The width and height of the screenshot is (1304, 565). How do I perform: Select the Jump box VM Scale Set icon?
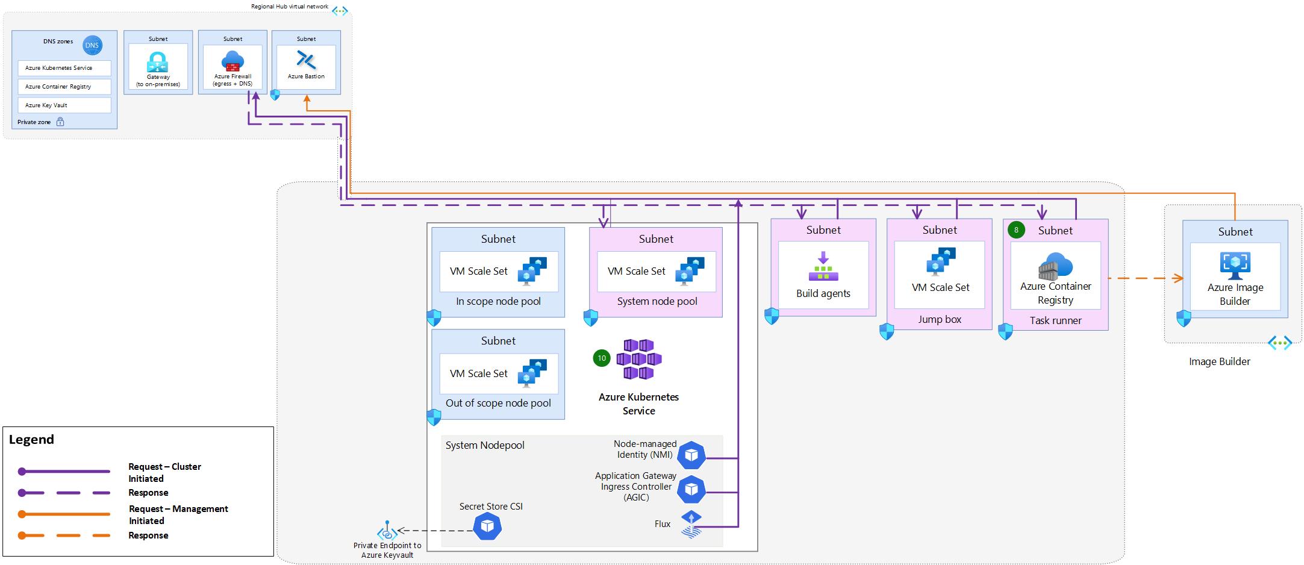point(941,262)
